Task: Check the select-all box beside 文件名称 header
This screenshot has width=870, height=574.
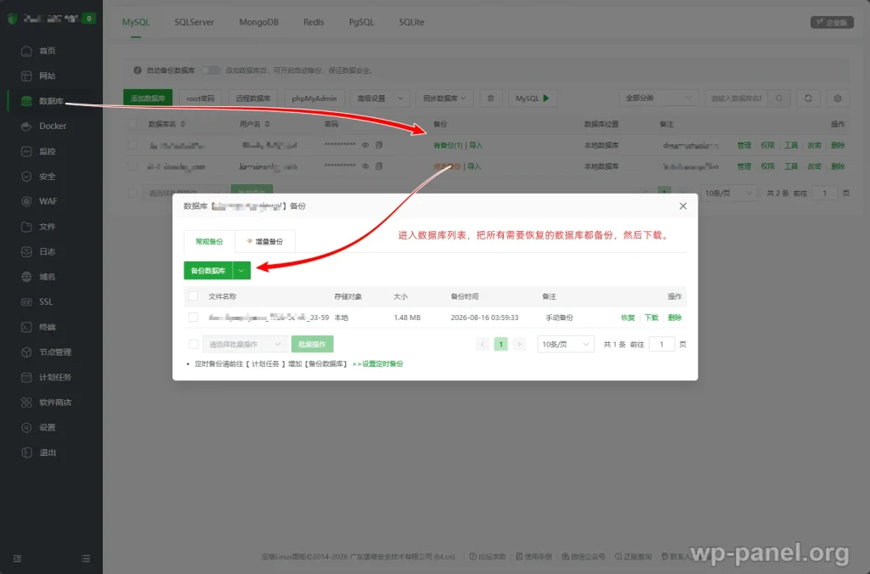Action: [193, 296]
